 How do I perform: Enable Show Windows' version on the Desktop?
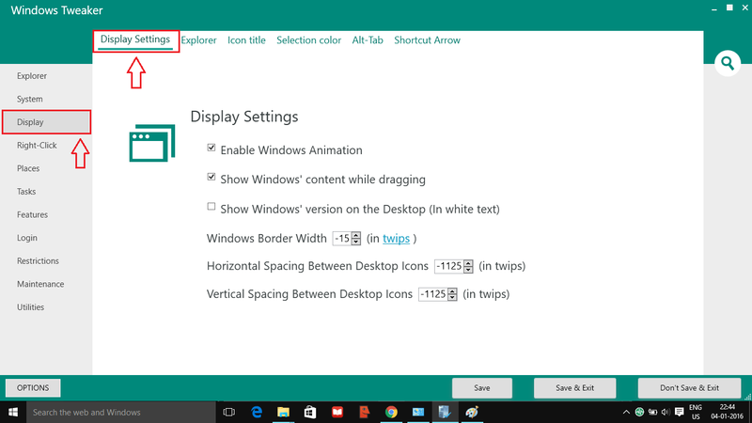[x=211, y=206]
